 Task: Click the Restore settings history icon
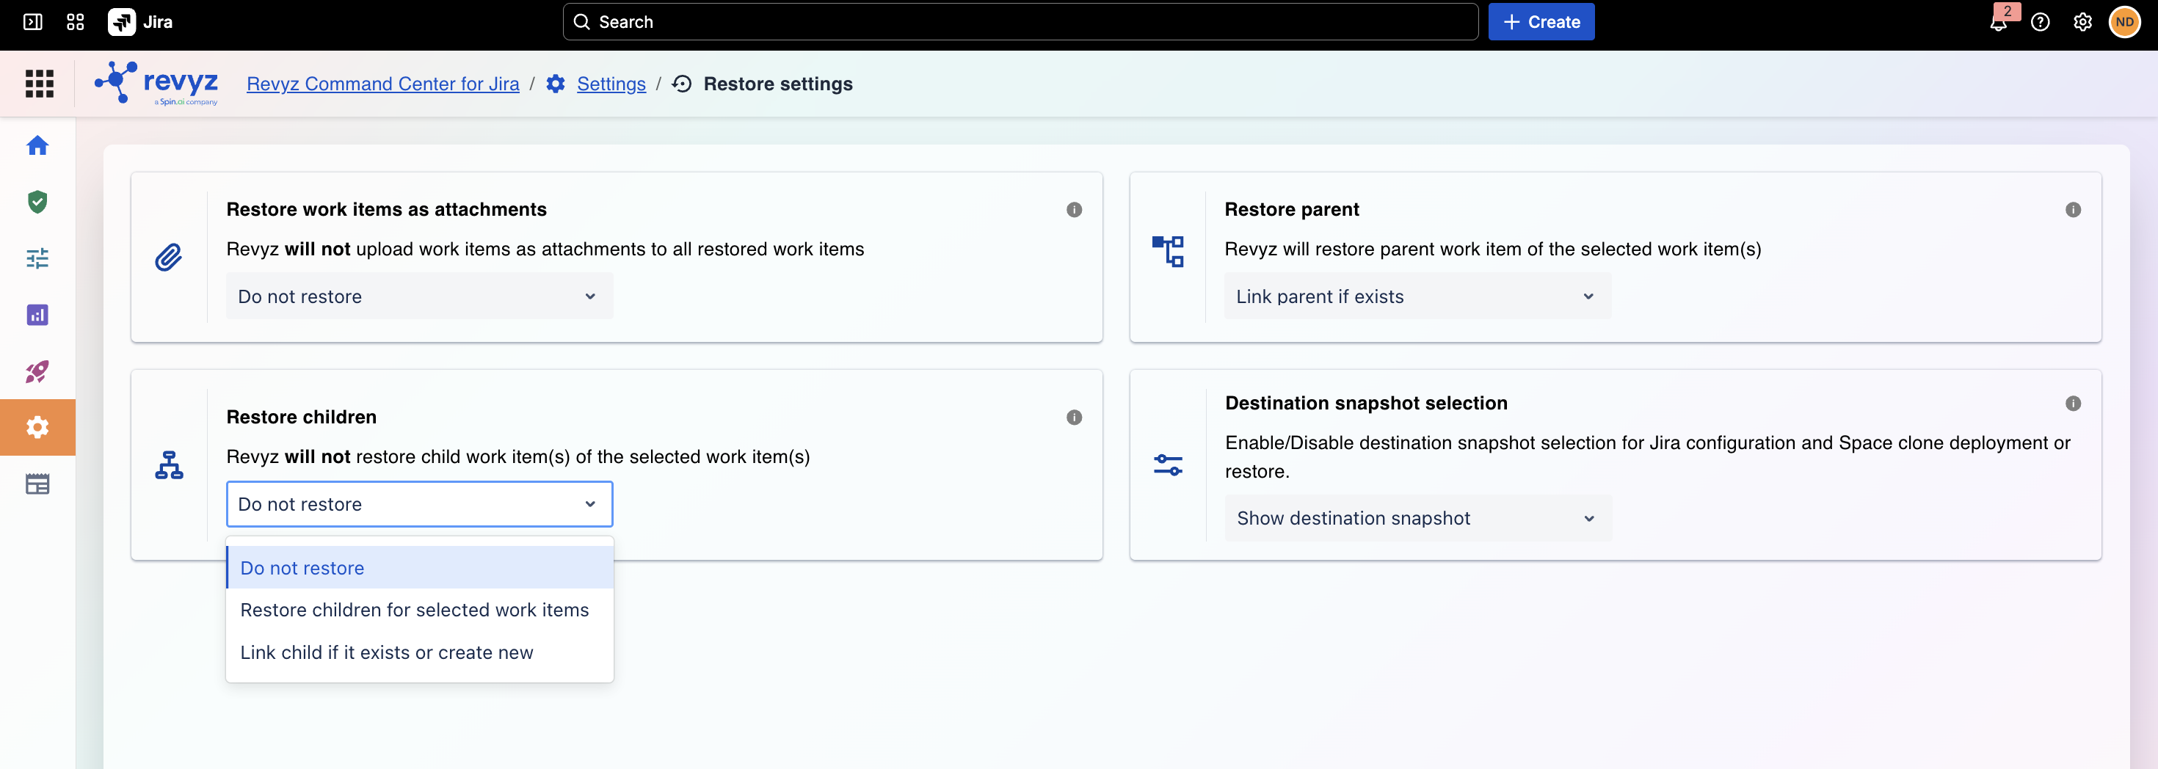click(682, 84)
